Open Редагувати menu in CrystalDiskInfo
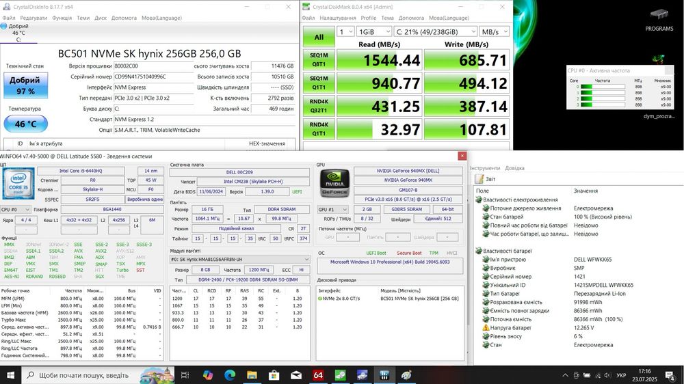684x384 pixels. [x=34, y=18]
